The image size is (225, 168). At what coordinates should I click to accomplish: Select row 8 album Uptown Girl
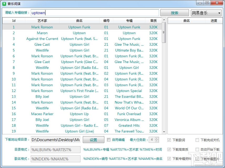129,68
